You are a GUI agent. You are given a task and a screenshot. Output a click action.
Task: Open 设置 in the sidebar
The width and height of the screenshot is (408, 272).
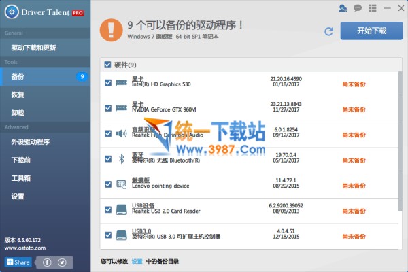click(45, 196)
